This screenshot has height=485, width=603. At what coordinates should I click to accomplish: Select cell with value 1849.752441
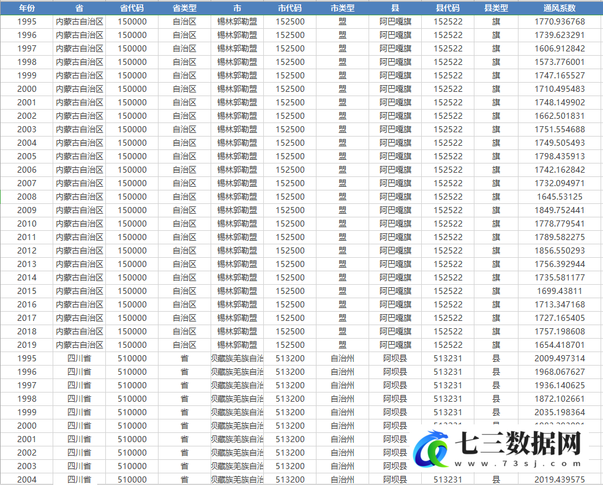560,210
